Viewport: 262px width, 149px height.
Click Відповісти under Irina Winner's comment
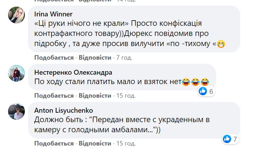(x=95, y=57)
